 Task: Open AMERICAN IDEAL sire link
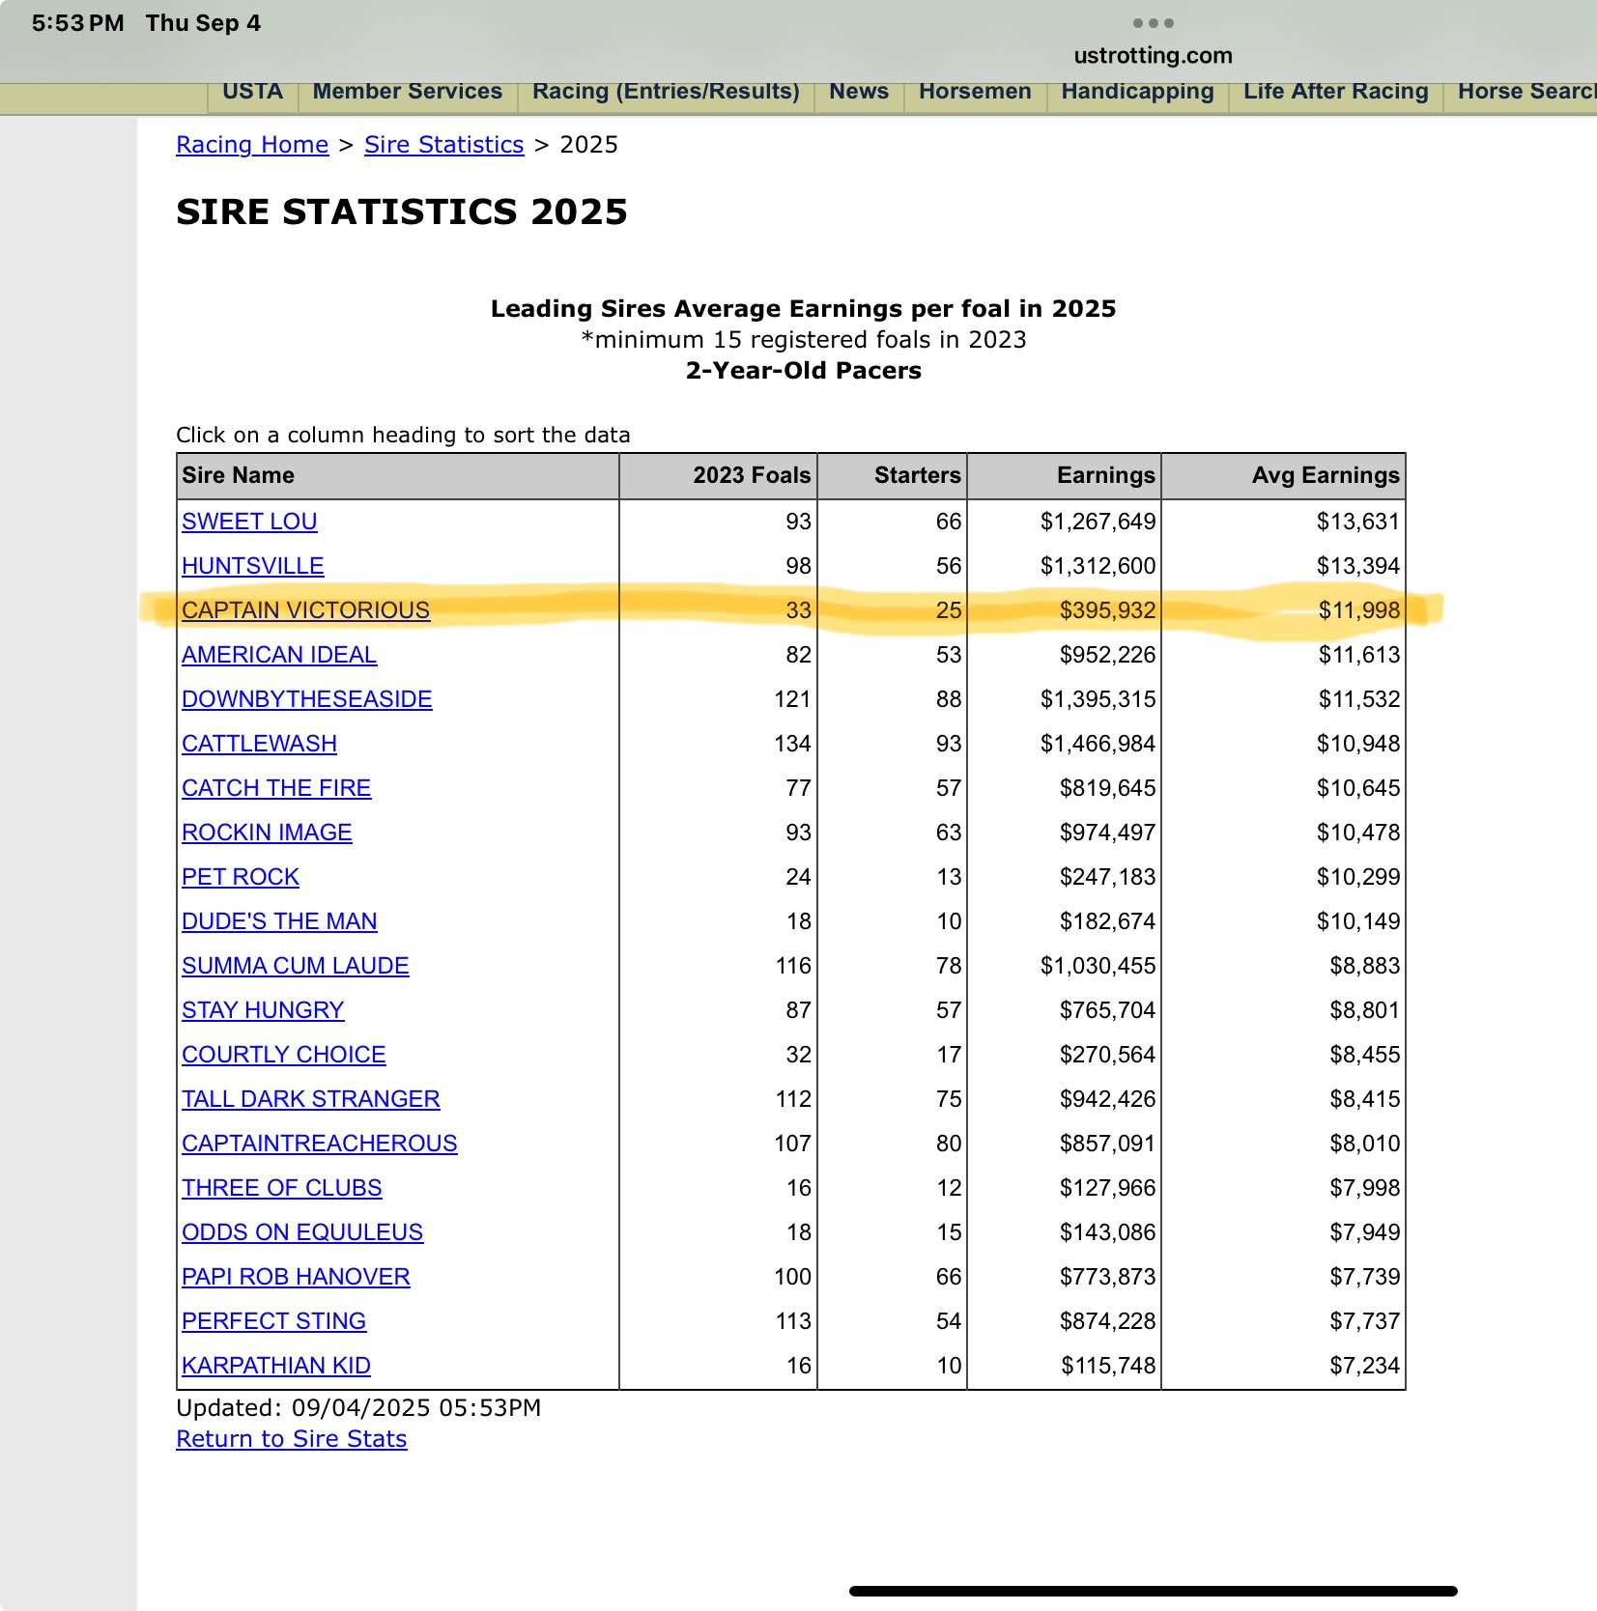pyautogui.click(x=279, y=655)
